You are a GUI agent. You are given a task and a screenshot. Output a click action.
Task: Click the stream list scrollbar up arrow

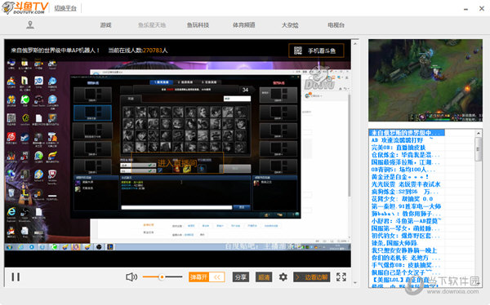pos(479,133)
